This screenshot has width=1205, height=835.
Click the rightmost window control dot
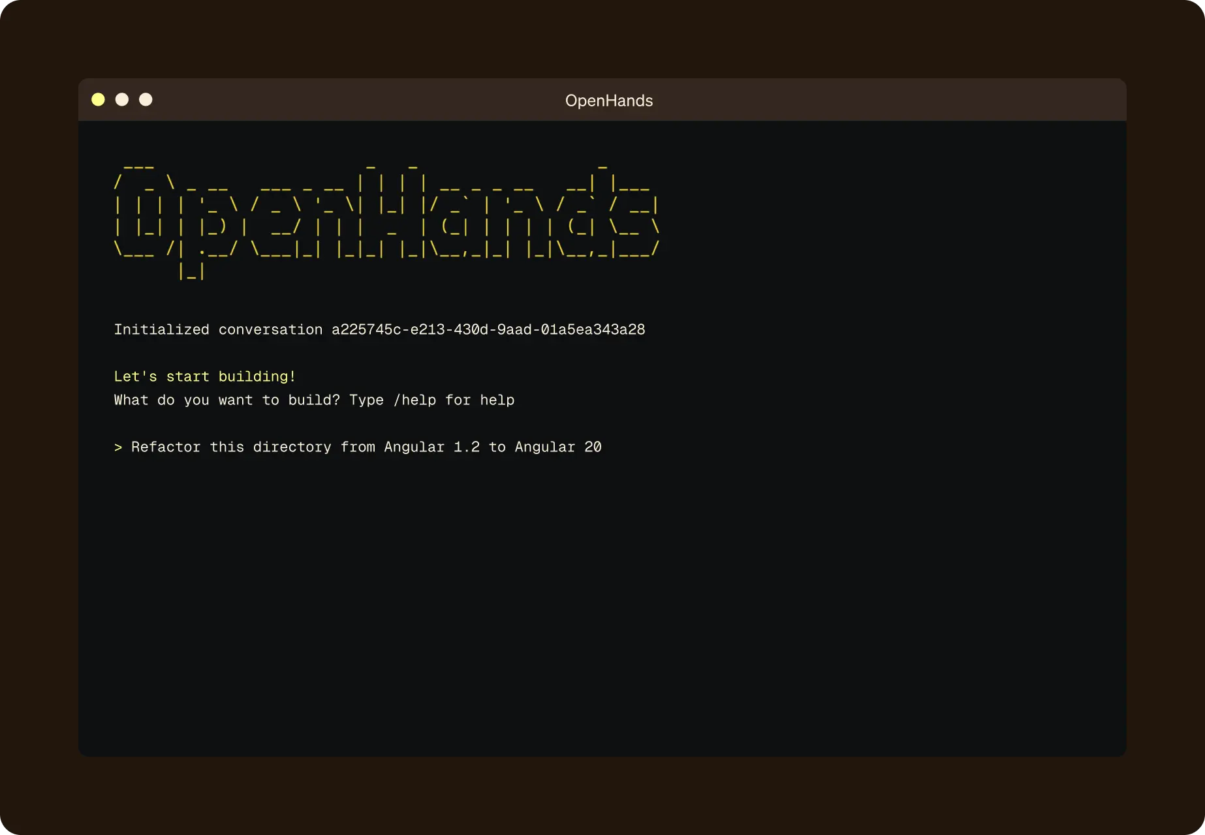point(146,99)
